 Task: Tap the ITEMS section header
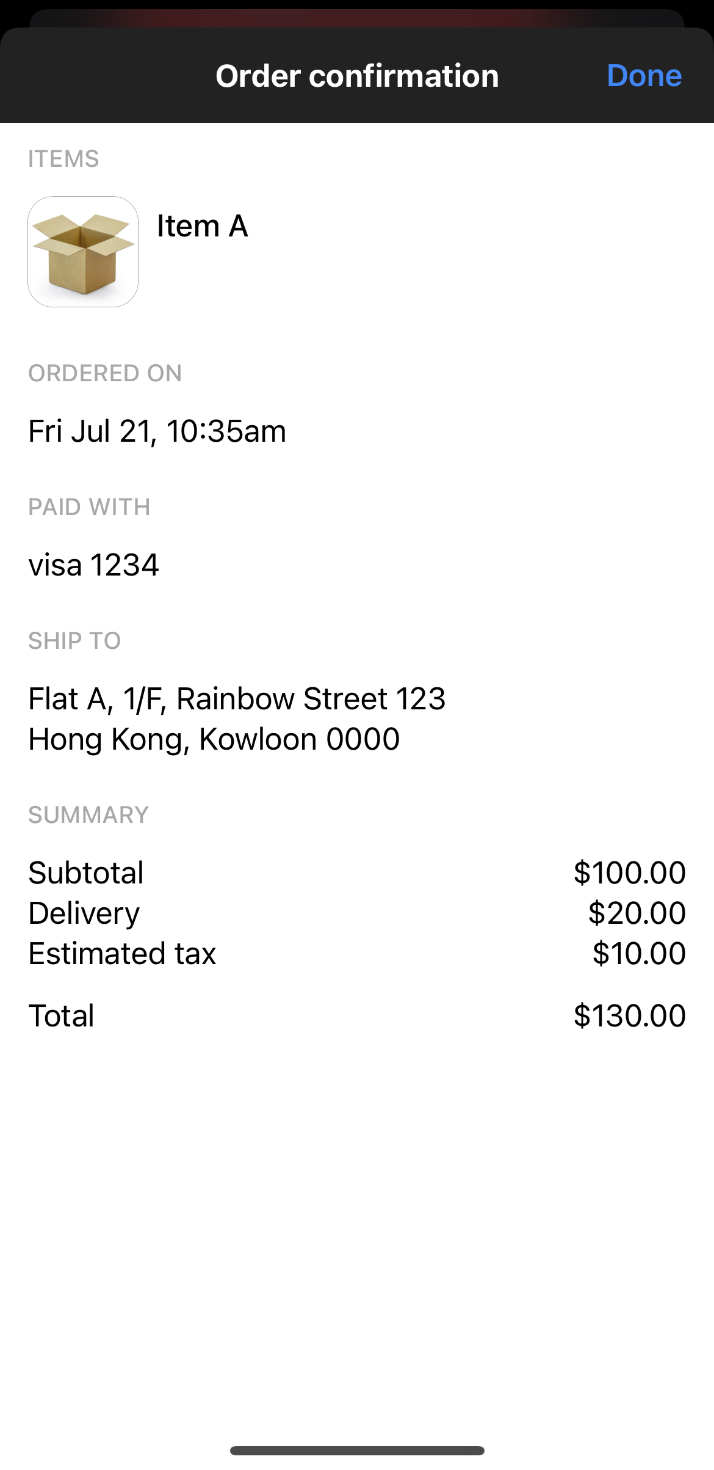click(x=63, y=159)
